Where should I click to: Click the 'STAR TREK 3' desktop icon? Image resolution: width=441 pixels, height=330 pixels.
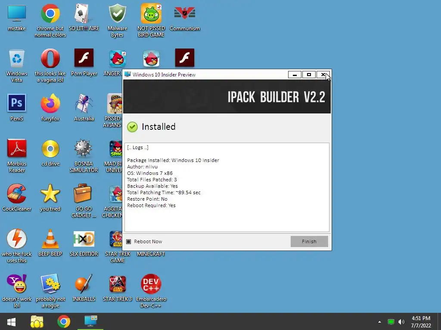[x=117, y=284]
